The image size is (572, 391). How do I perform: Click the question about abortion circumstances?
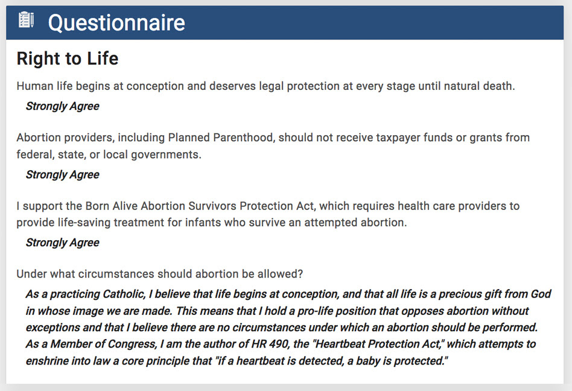point(159,274)
